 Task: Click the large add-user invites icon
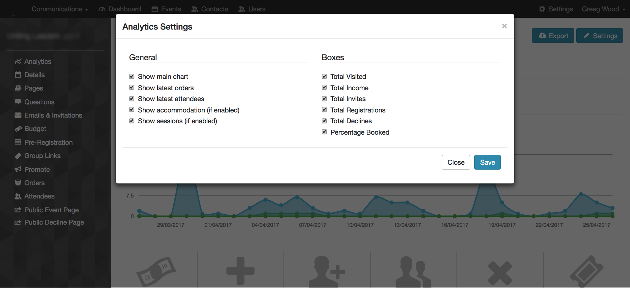(327, 272)
